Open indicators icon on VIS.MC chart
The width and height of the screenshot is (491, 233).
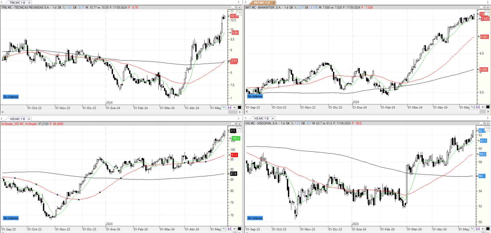[472, 229]
